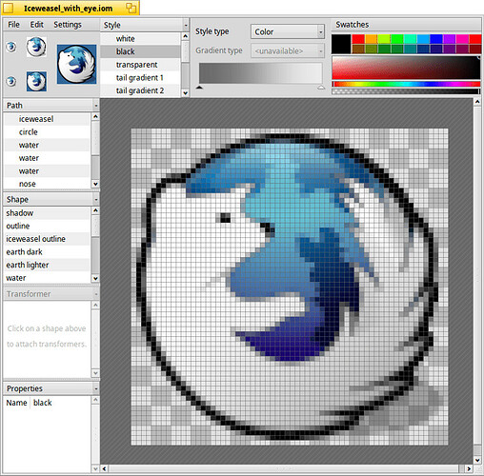Click the close box on the yellow title tab

click(9, 9)
